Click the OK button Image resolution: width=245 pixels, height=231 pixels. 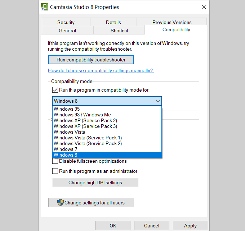click(113, 226)
